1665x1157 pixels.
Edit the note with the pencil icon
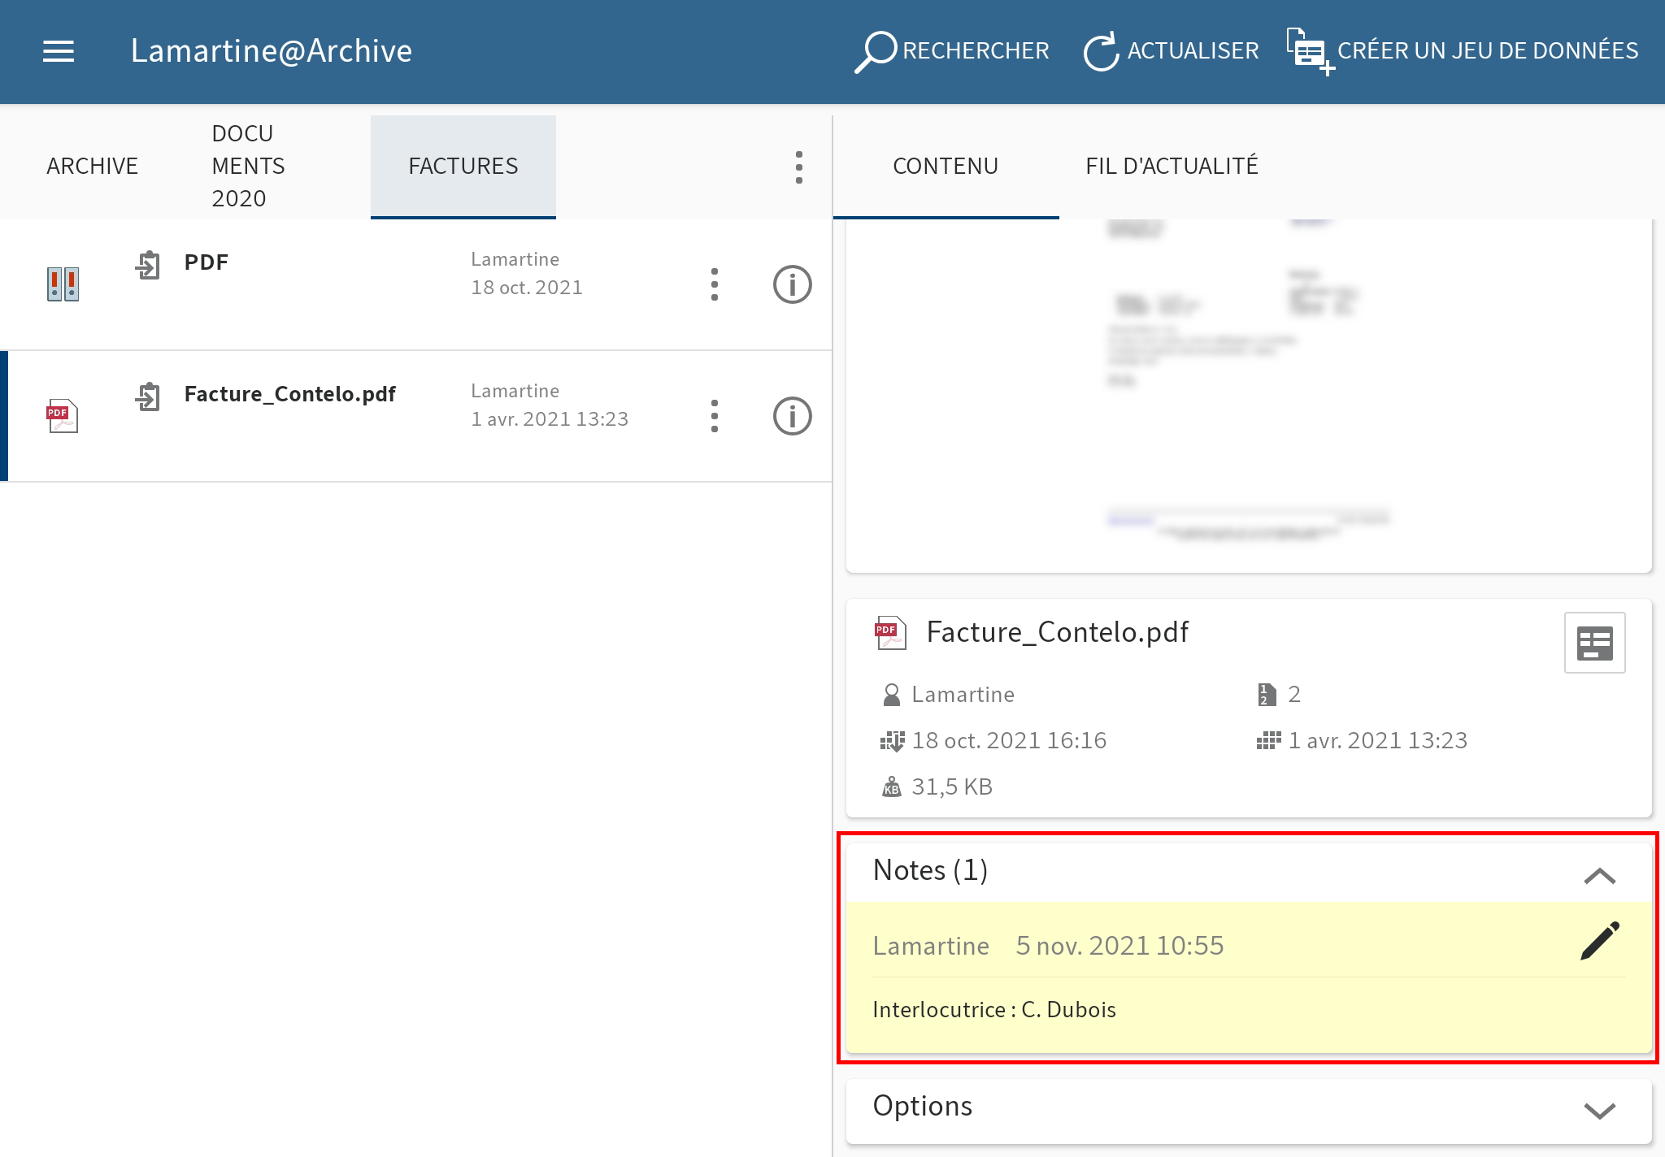(x=1600, y=942)
